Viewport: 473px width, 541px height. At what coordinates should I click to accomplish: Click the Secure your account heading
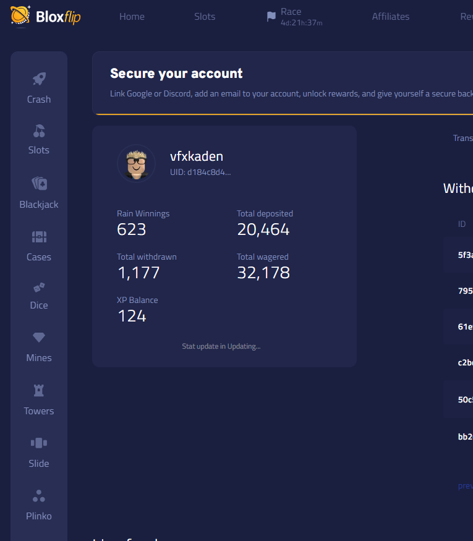[x=176, y=74]
